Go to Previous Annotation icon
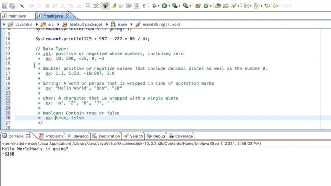Screen dimensions: 331x186 [257, 6]
